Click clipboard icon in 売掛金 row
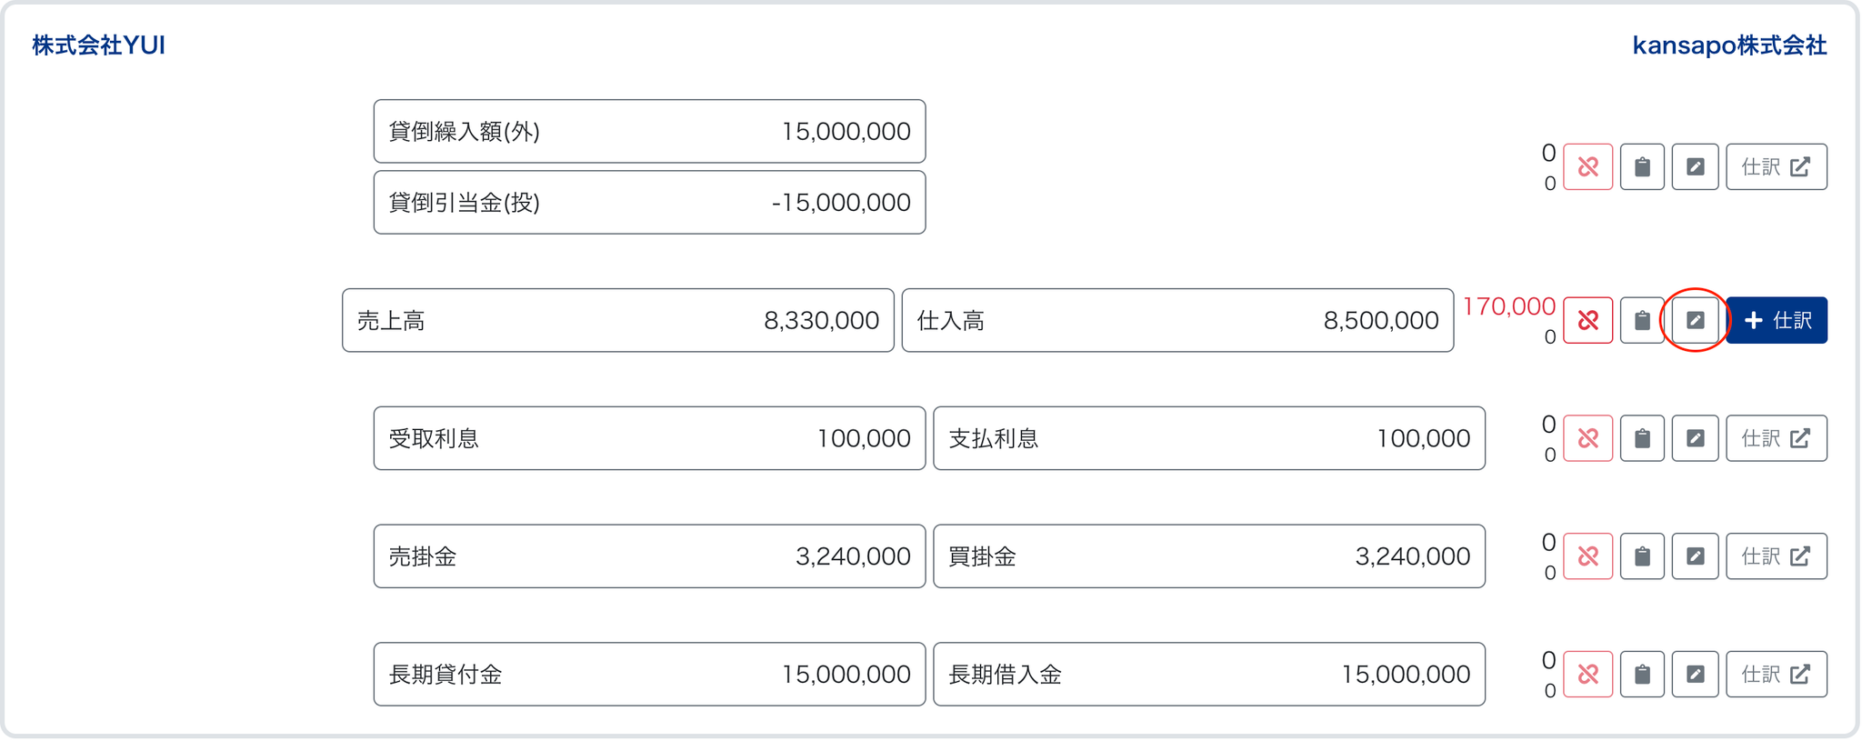The width and height of the screenshot is (1862, 741). pyautogui.click(x=1642, y=556)
